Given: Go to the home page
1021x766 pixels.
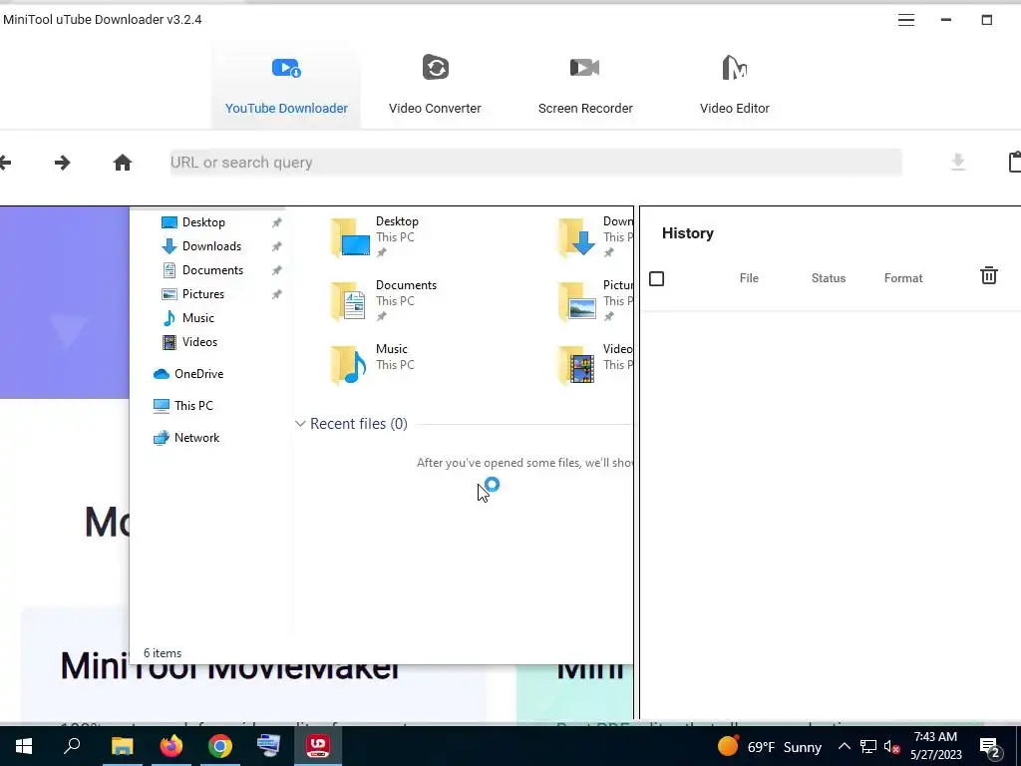Looking at the screenshot, I should (x=123, y=163).
